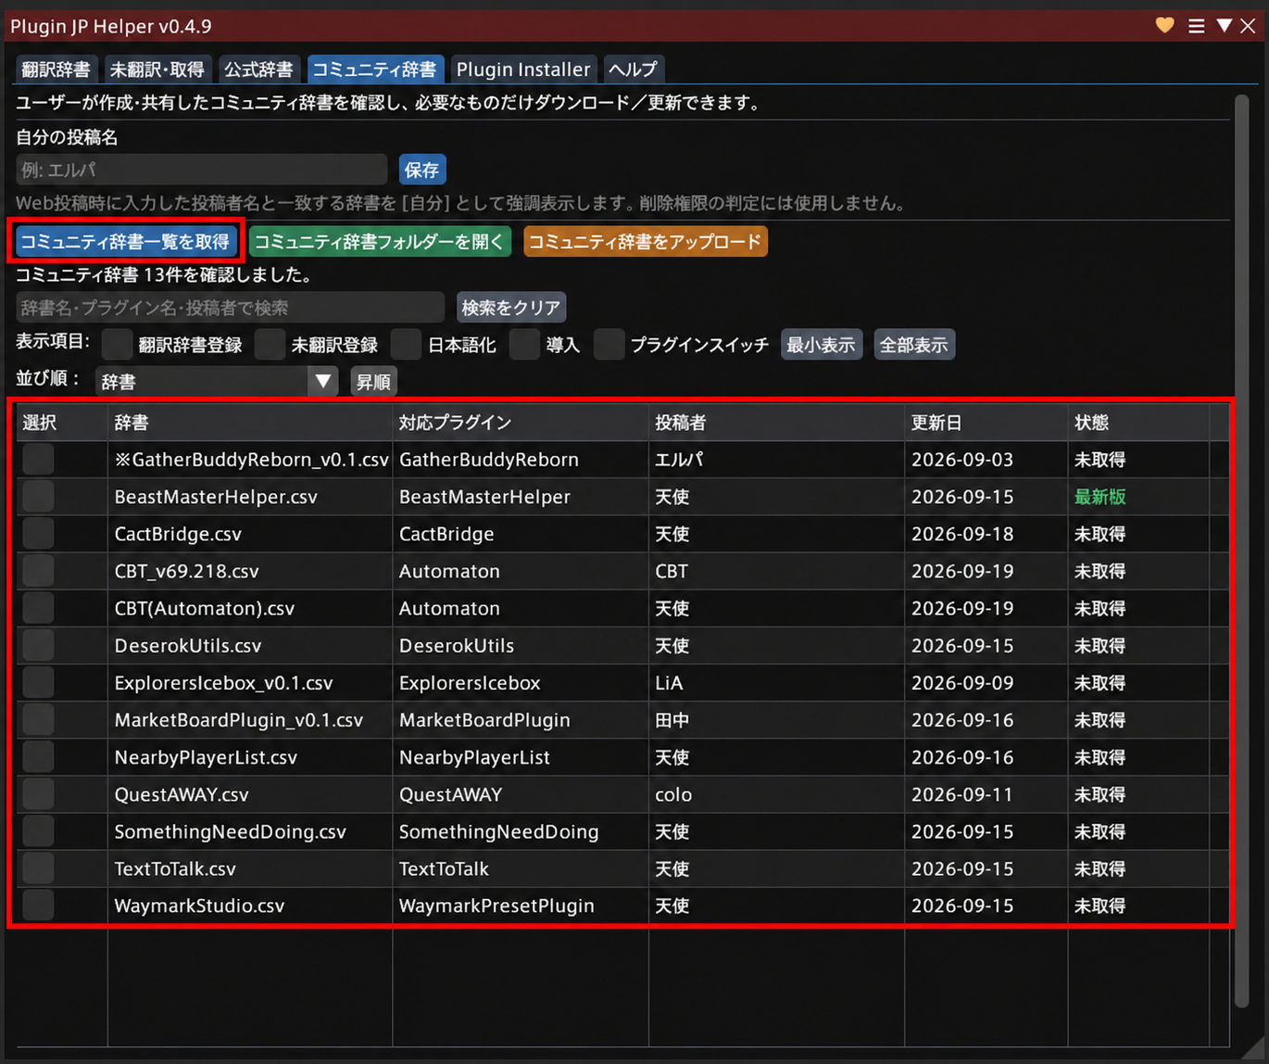Click the 更新日 column header
The height and width of the screenshot is (1064, 1269).
[x=986, y=423]
